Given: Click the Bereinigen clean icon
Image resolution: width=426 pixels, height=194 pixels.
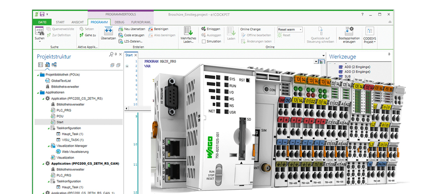Looking at the screenshot, I should click(x=150, y=29).
